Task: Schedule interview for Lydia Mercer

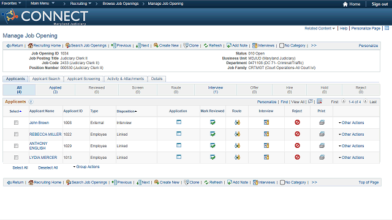Action: (x=266, y=157)
